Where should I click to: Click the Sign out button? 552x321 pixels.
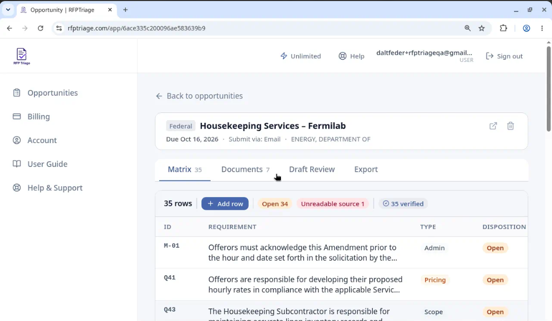tap(504, 56)
